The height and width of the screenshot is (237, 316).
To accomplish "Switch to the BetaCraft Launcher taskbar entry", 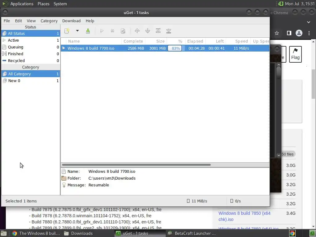I will coord(192,233).
